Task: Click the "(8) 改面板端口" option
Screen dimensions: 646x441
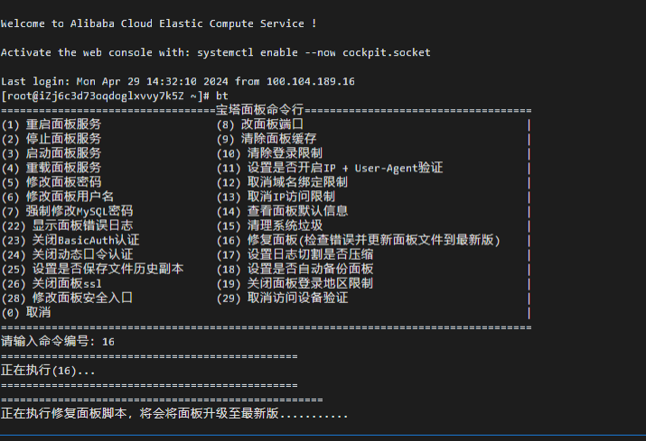Action: (260, 124)
